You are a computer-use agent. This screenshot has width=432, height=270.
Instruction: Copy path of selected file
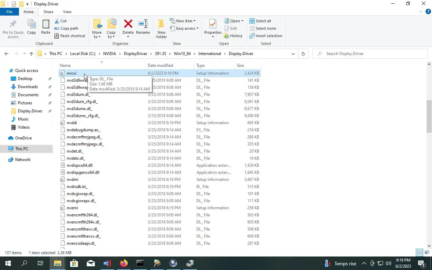pyautogui.click(x=66, y=28)
